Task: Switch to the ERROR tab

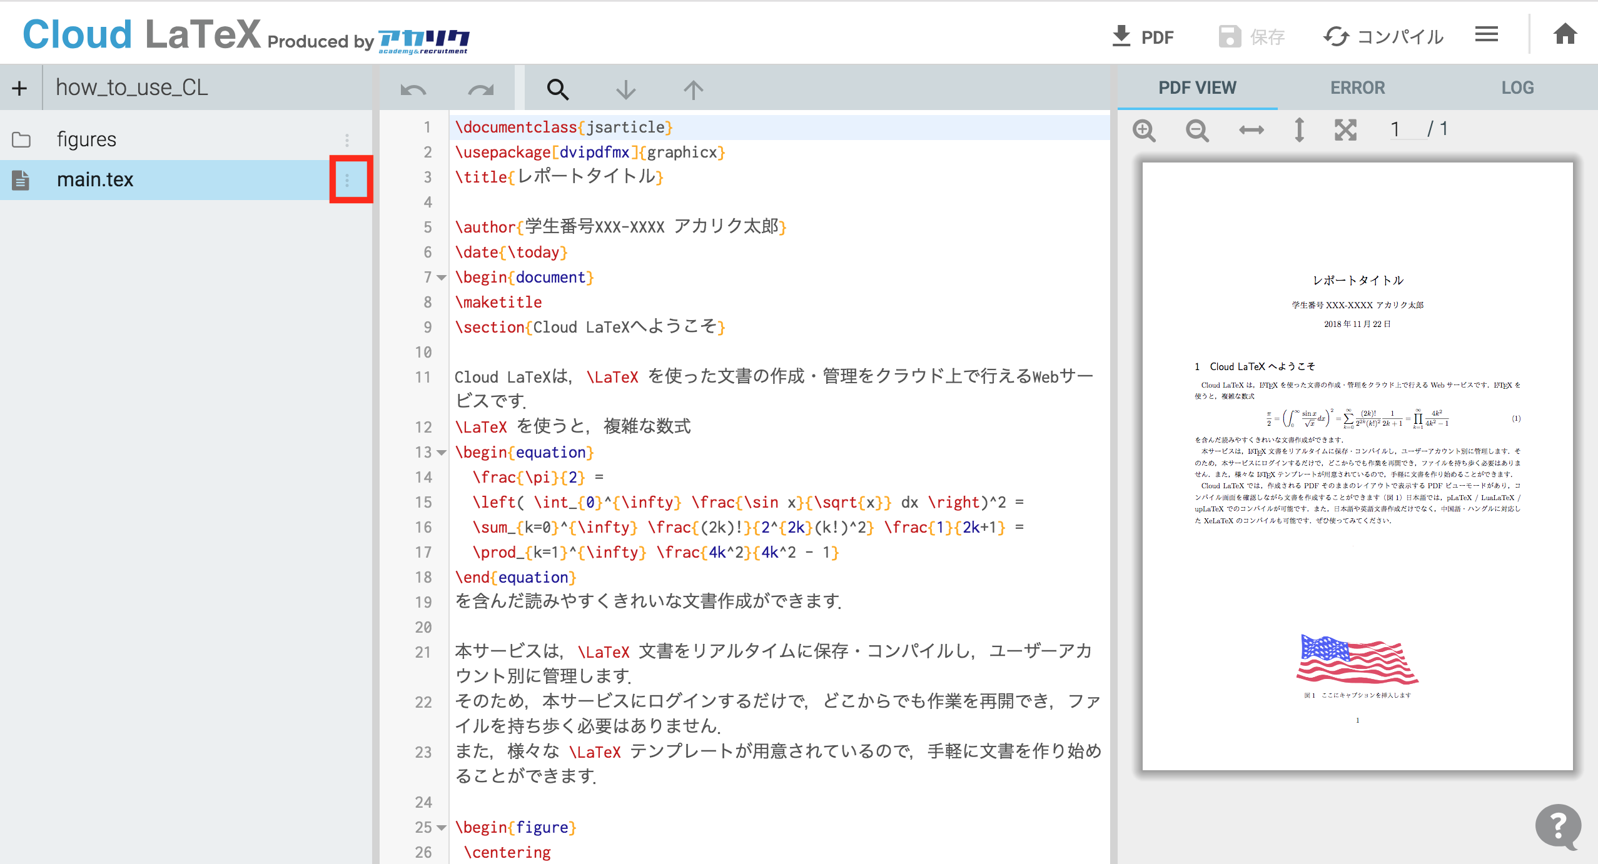Action: [x=1357, y=88]
